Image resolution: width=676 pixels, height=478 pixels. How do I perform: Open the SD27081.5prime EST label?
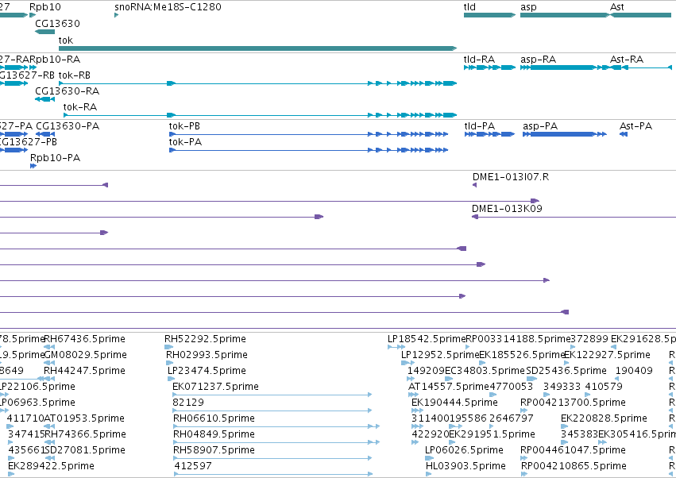85,450
